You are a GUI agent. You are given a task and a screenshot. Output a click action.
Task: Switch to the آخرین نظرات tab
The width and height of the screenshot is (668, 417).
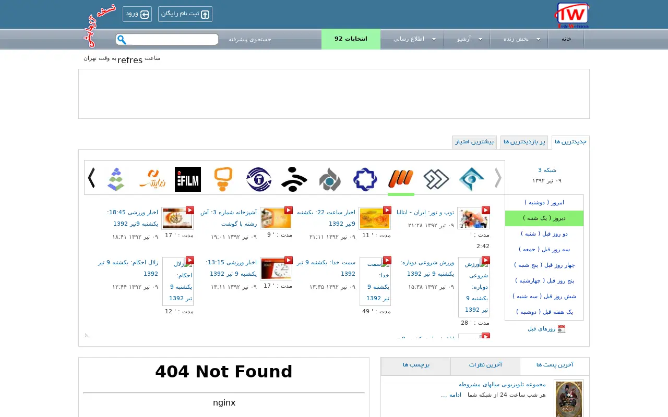(485, 365)
